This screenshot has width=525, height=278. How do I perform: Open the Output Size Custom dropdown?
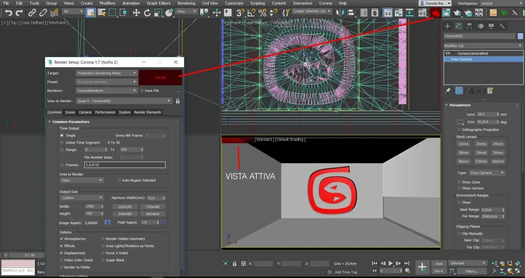[x=82, y=198]
